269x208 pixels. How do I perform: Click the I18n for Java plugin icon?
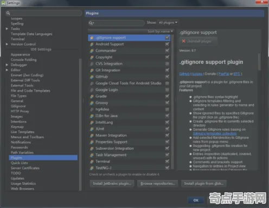[92, 116]
